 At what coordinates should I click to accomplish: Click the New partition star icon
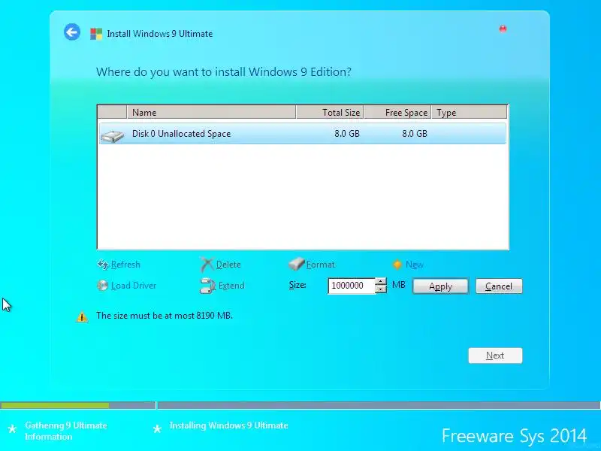(397, 265)
